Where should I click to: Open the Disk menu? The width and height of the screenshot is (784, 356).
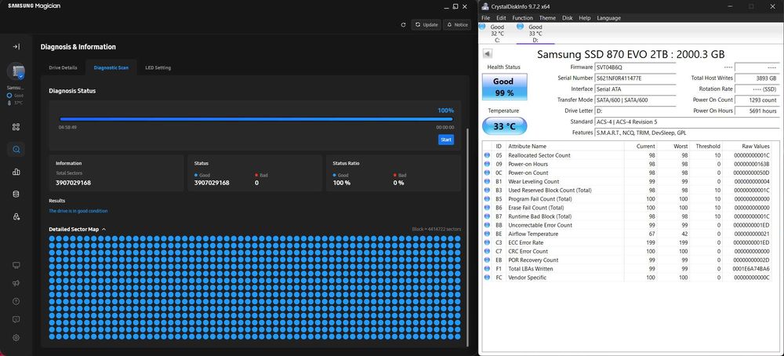(567, 18)
